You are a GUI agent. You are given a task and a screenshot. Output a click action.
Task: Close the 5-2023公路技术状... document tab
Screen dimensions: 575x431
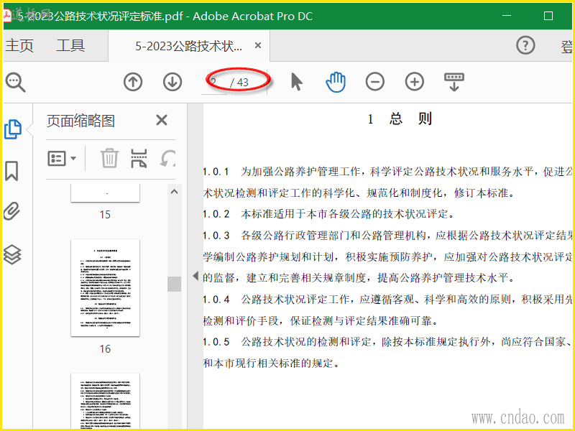(258, 45)
